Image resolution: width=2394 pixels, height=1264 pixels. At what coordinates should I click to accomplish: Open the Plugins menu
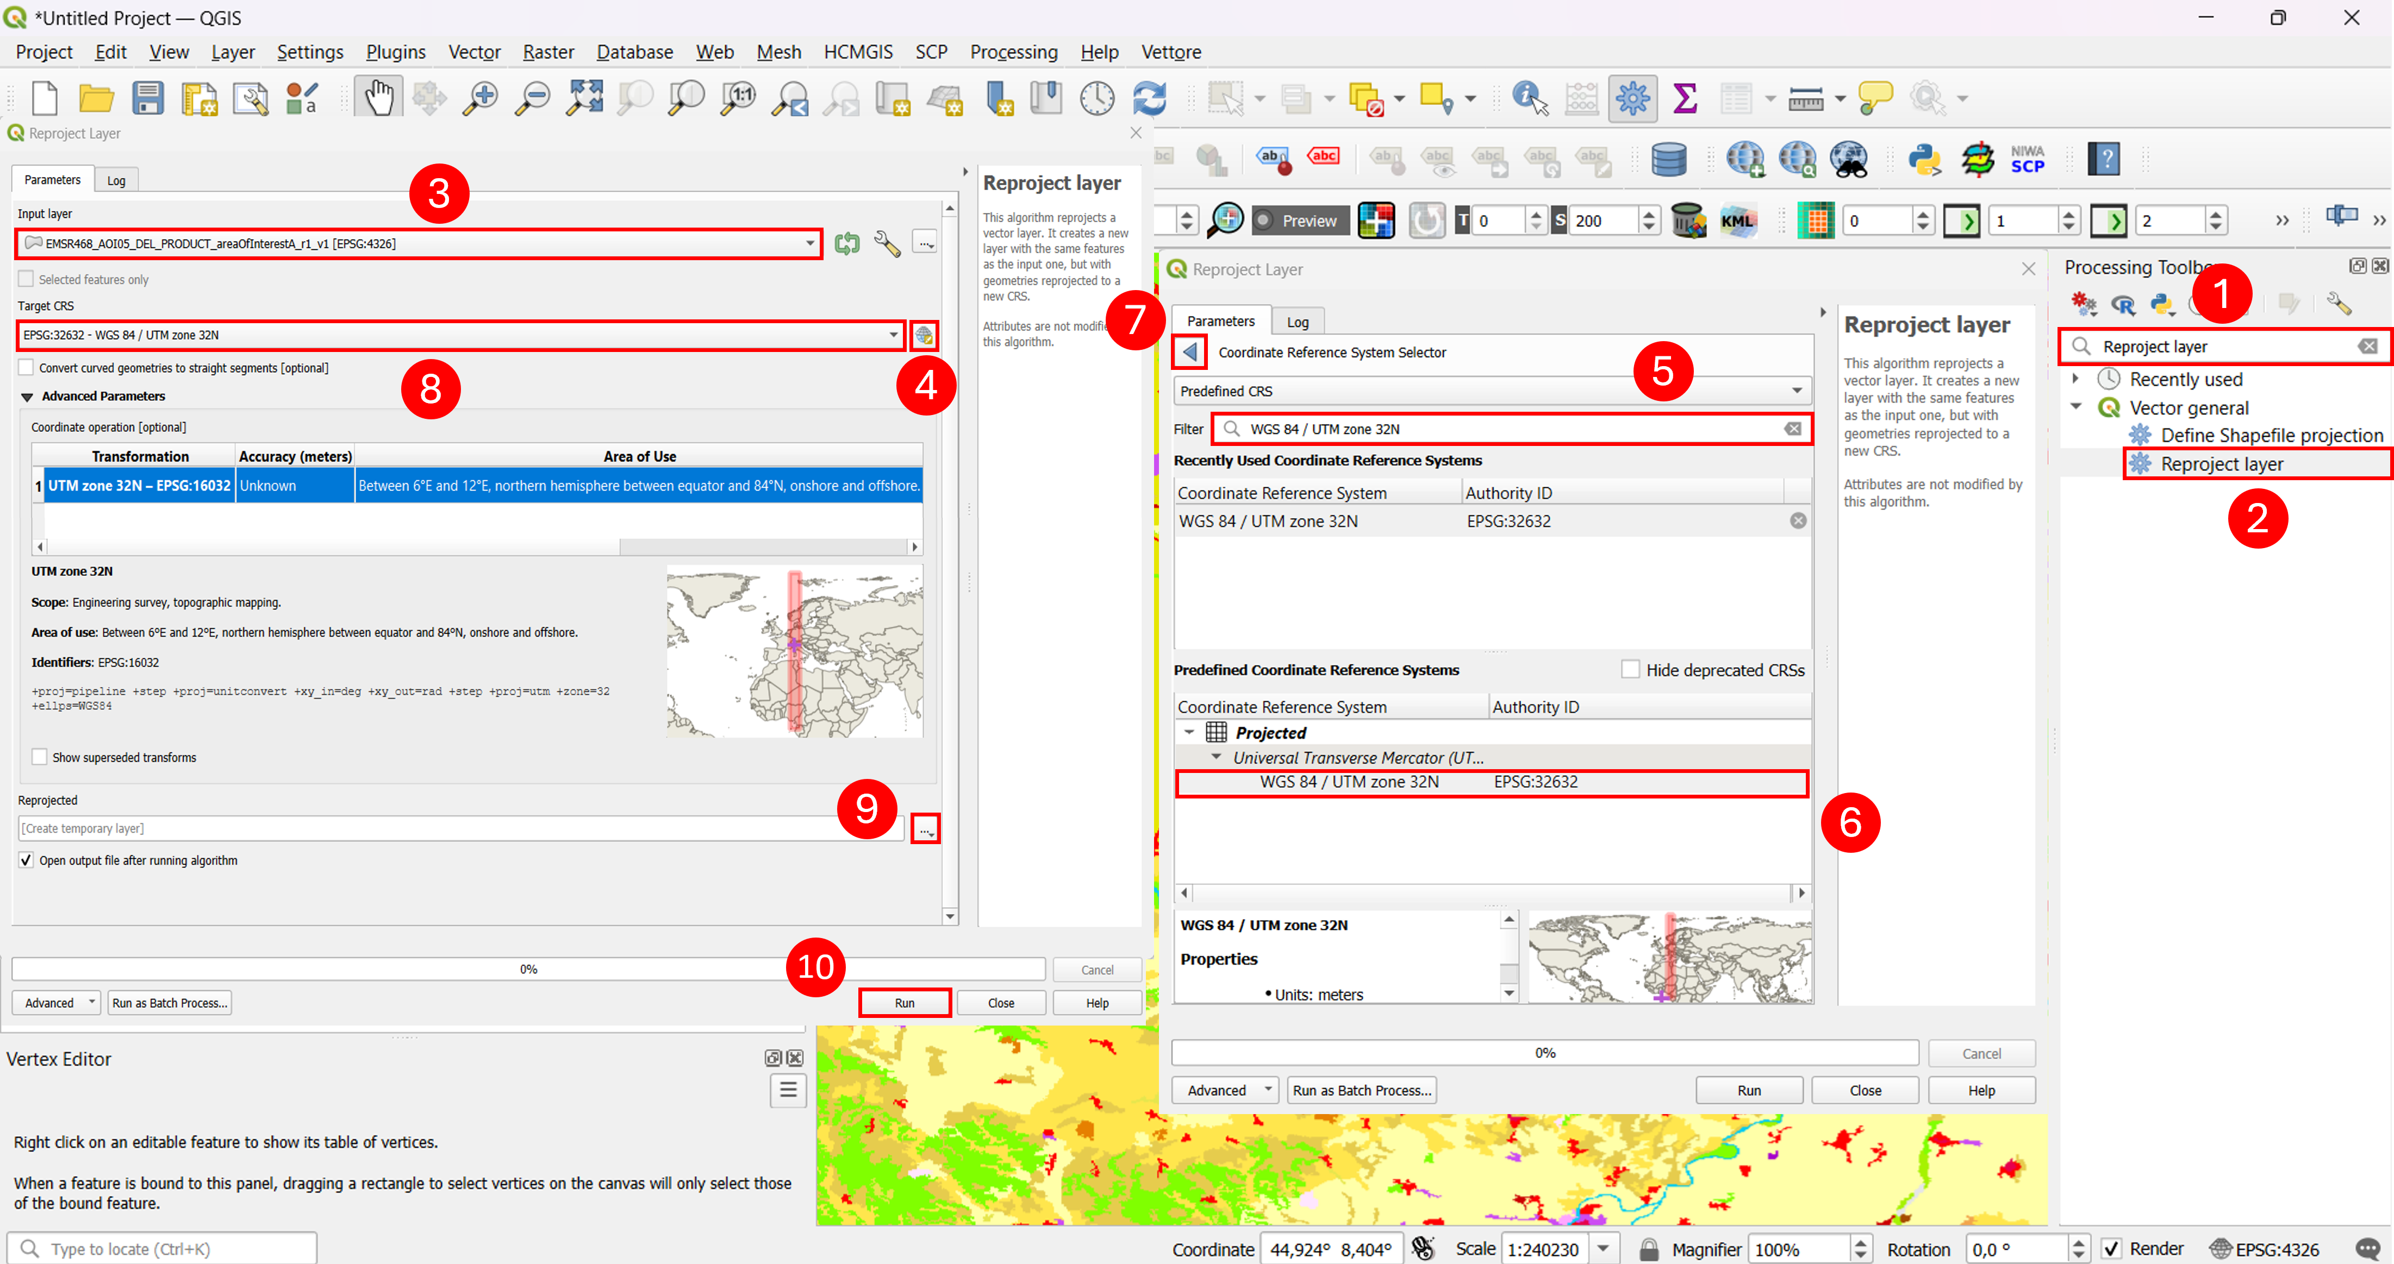396,52
